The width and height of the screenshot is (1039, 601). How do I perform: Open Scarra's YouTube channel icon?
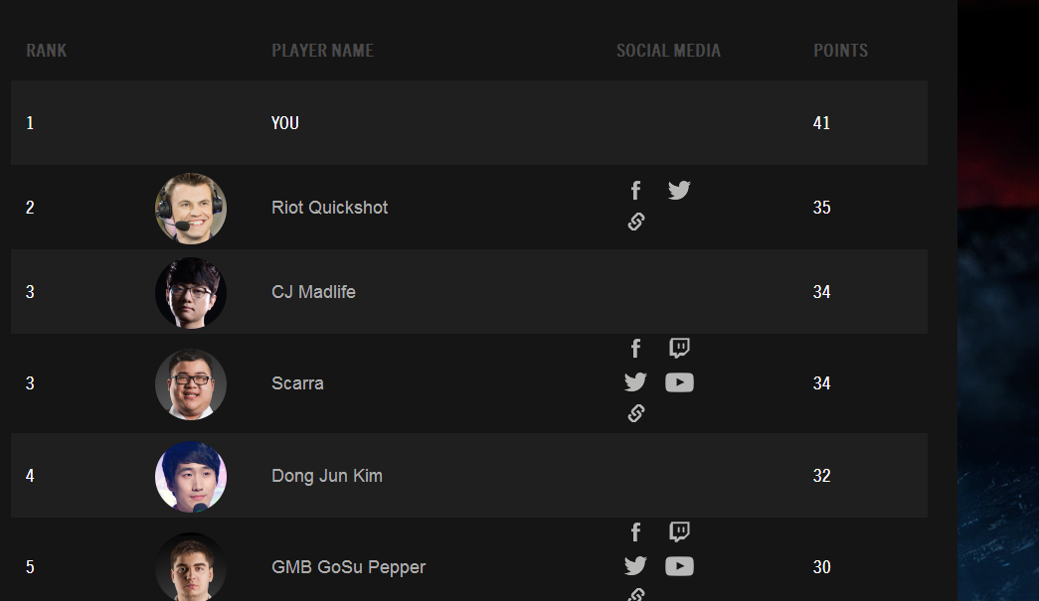(x=679, y=382)
